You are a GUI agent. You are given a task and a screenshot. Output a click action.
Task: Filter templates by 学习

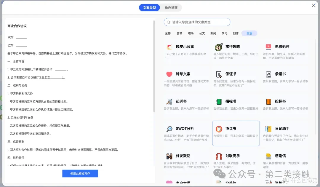[x=224, y=33]
